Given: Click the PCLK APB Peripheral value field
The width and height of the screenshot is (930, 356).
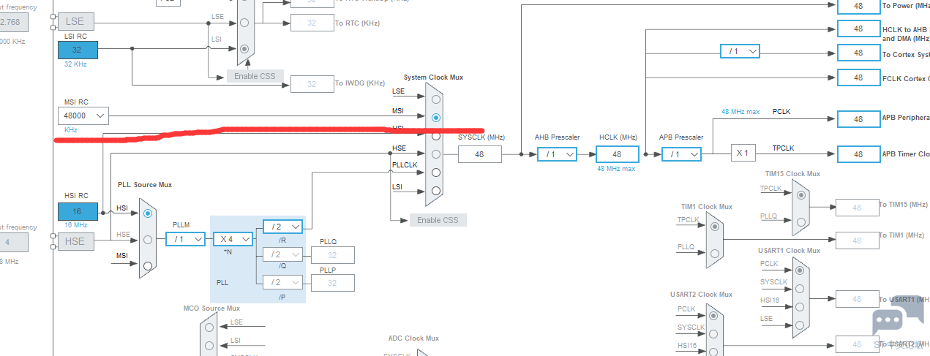Looking at the screenshot, I should (858, 118).
